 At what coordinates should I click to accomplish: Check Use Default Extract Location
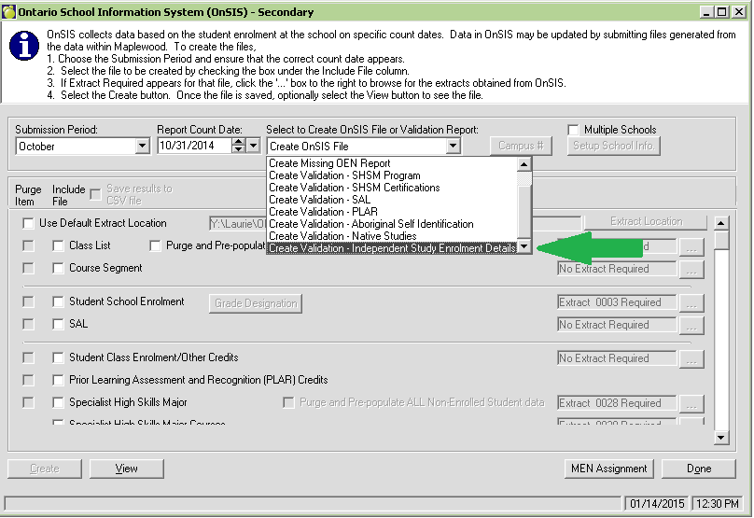(x=29, y=223)
